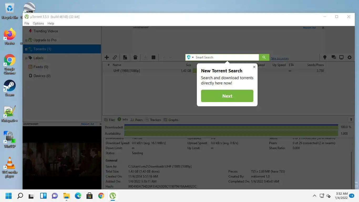Open the Help menu
Screen dimensions: 359x202
coord(51,23)
